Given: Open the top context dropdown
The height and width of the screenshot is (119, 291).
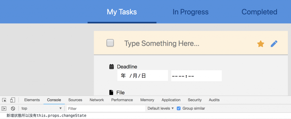Looking at the screenshot, I should click(x=41, y=108).
